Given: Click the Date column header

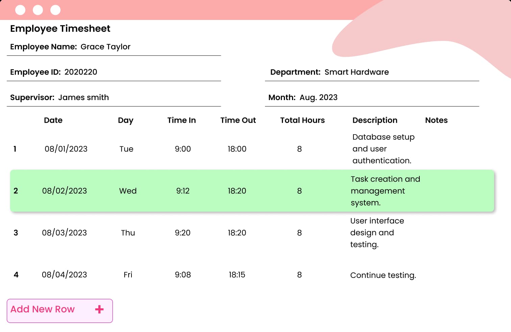Looking at the screenshot, I should click(53, 120).
